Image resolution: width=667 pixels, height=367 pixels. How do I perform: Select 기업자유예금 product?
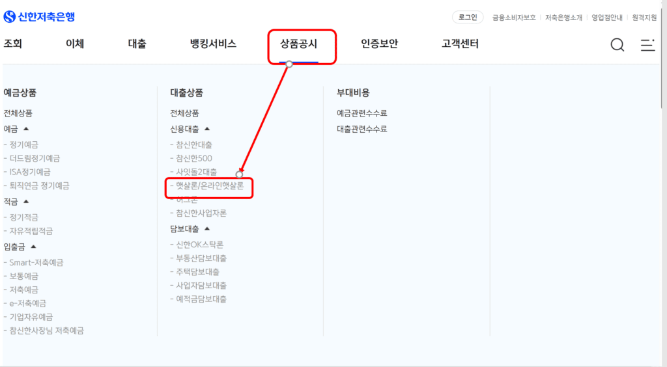[29, 318]
